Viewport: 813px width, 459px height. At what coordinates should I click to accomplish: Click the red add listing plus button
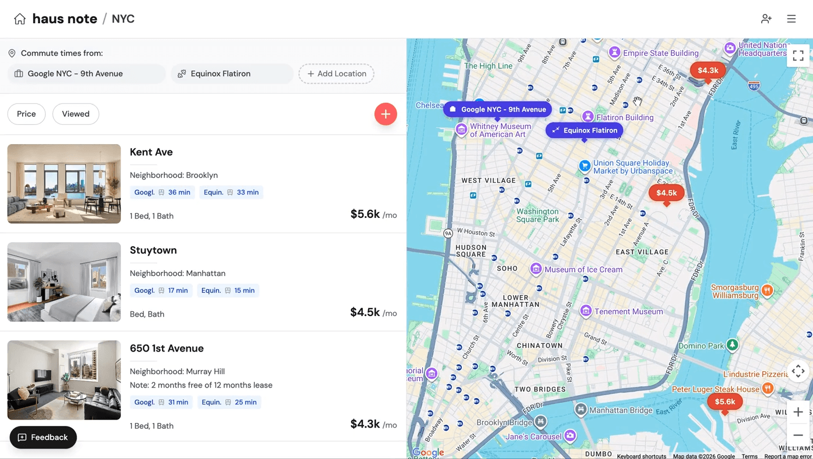click(386, 114)
